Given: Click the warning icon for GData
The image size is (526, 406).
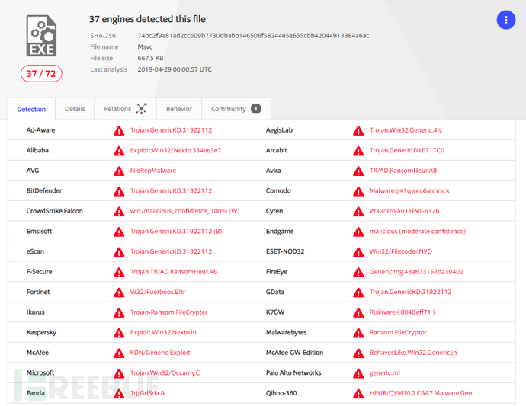Looking at the screenshot, I should pyautogui.click(x=358, y=292).
